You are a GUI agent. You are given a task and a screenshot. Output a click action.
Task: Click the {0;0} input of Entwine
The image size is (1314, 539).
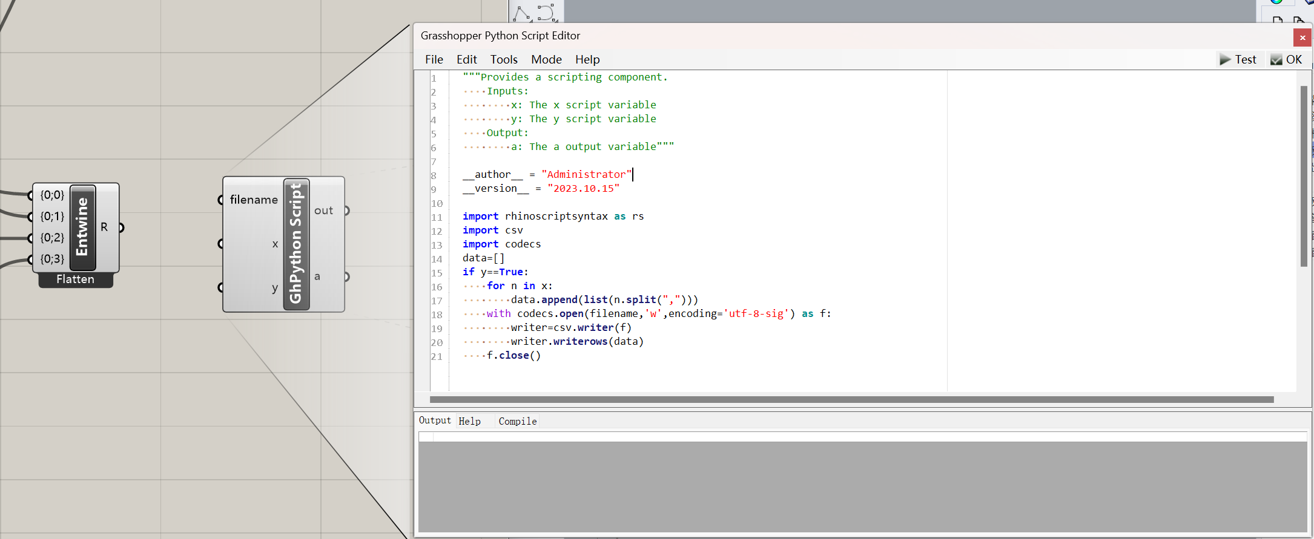point(52,195)
